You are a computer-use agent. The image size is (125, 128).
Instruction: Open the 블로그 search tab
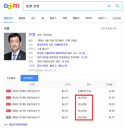pos(53,18)
